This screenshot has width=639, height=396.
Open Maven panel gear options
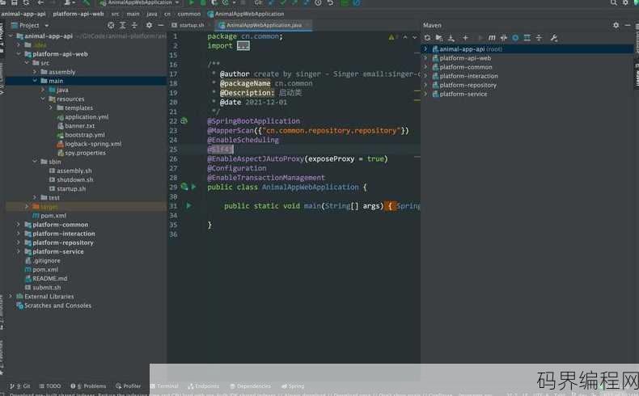(x=616, y=25)
